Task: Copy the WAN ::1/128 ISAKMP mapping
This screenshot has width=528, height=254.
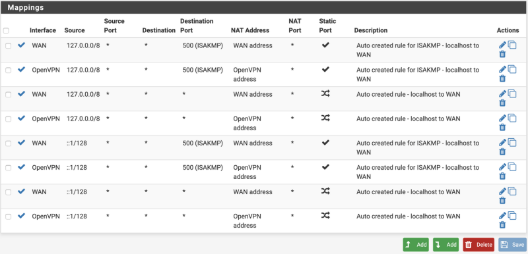Action: click(512, 143)
